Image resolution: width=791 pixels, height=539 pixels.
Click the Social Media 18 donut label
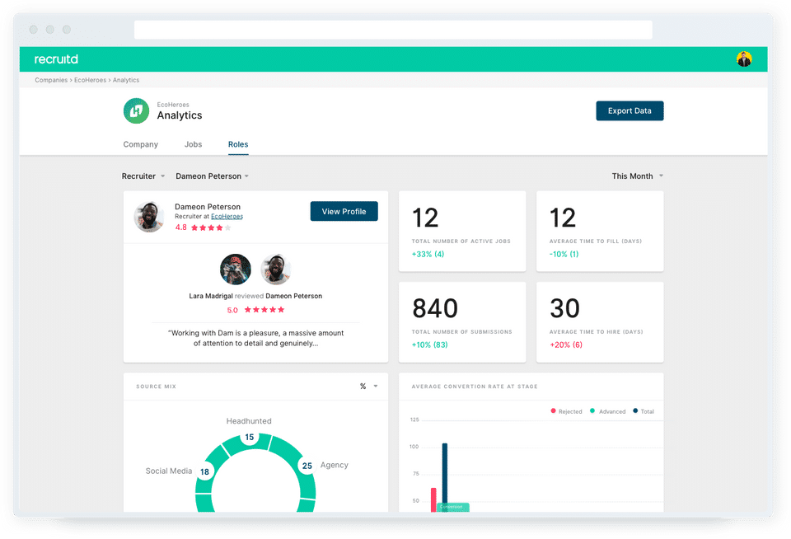pos(204,472)
